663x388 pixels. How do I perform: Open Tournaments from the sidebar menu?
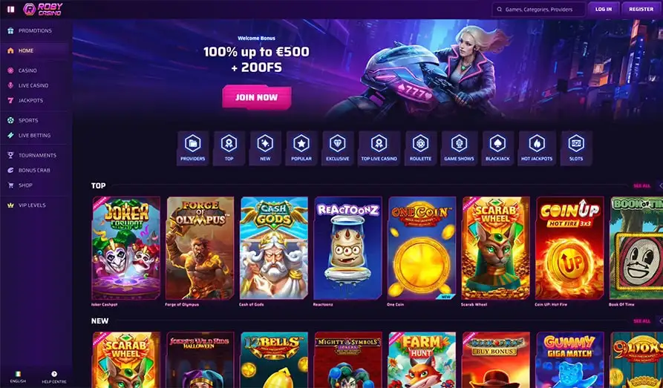37,155
